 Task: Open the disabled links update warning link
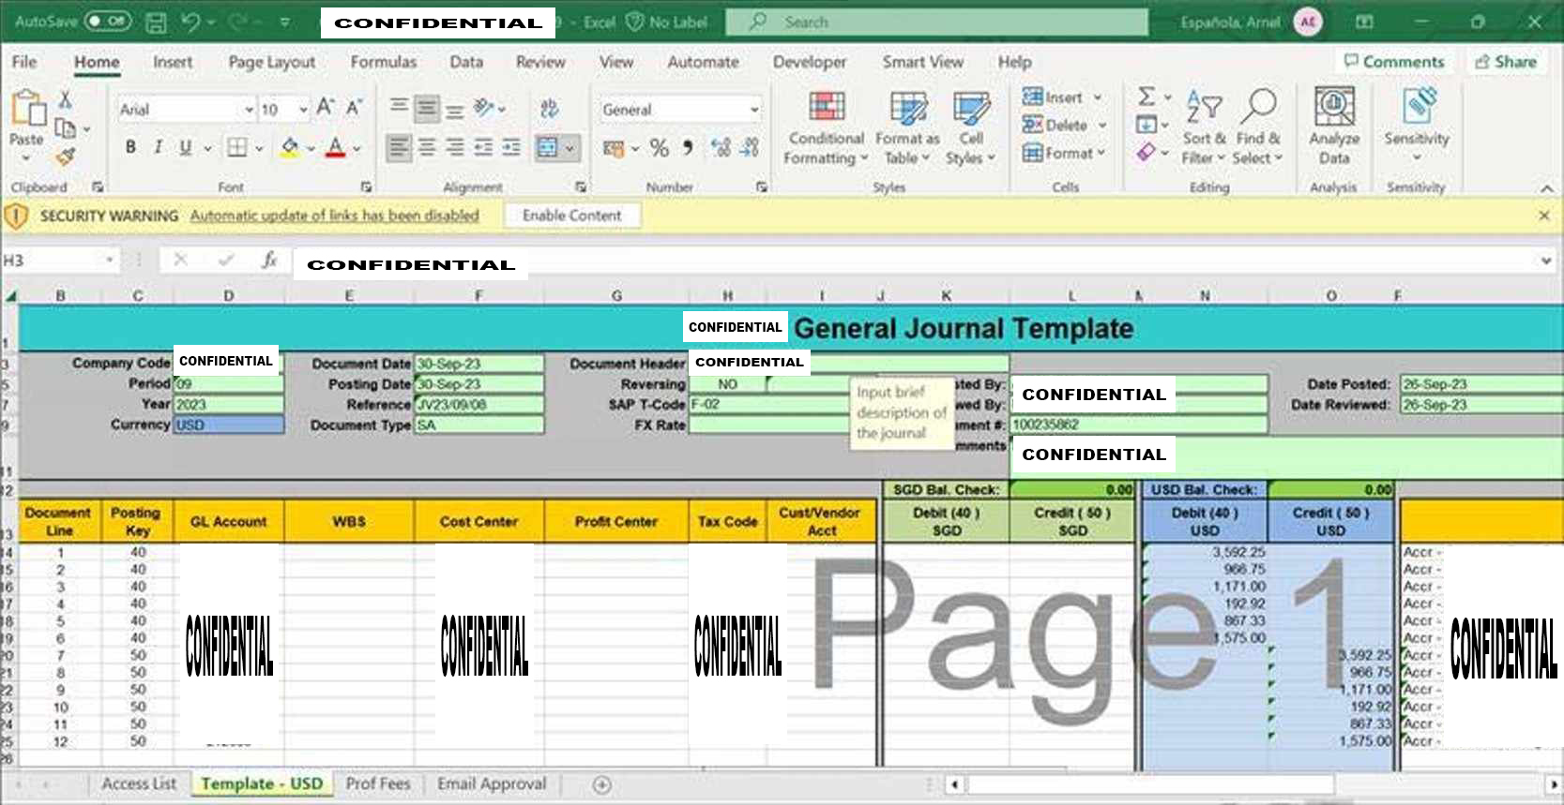[x=334, y=216]
